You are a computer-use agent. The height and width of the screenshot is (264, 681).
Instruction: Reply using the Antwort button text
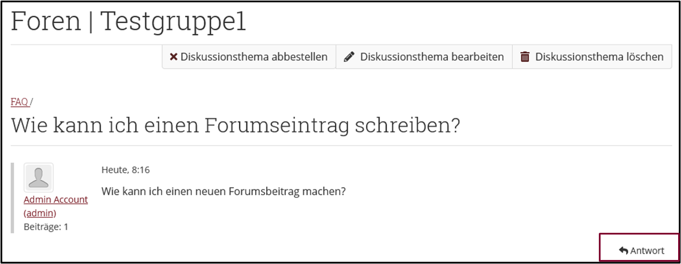pos(647,251)
